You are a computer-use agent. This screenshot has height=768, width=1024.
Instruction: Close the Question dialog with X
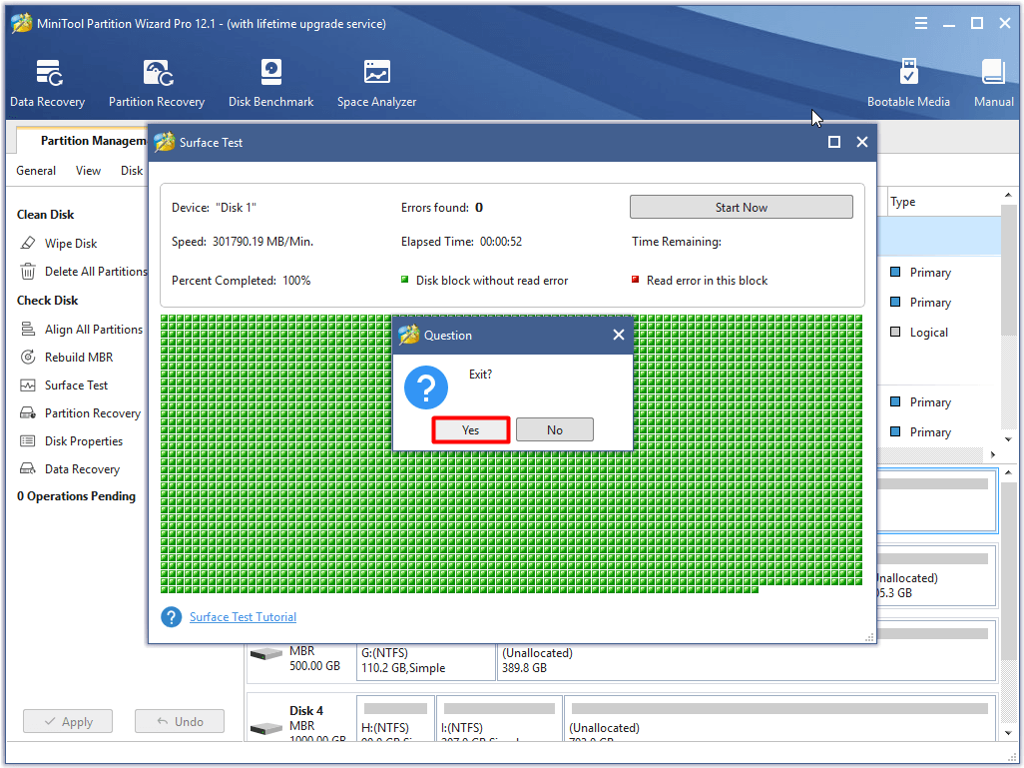pyautogui.click(x=619, y=335)
